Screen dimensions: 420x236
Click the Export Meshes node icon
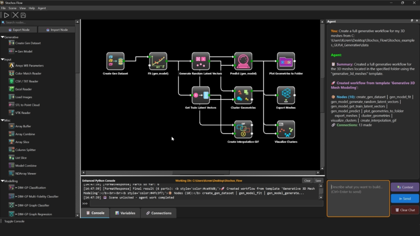286,95
